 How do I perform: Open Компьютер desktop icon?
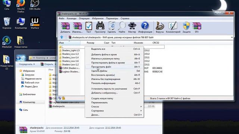pyautogui.click(x=21, y=23)
